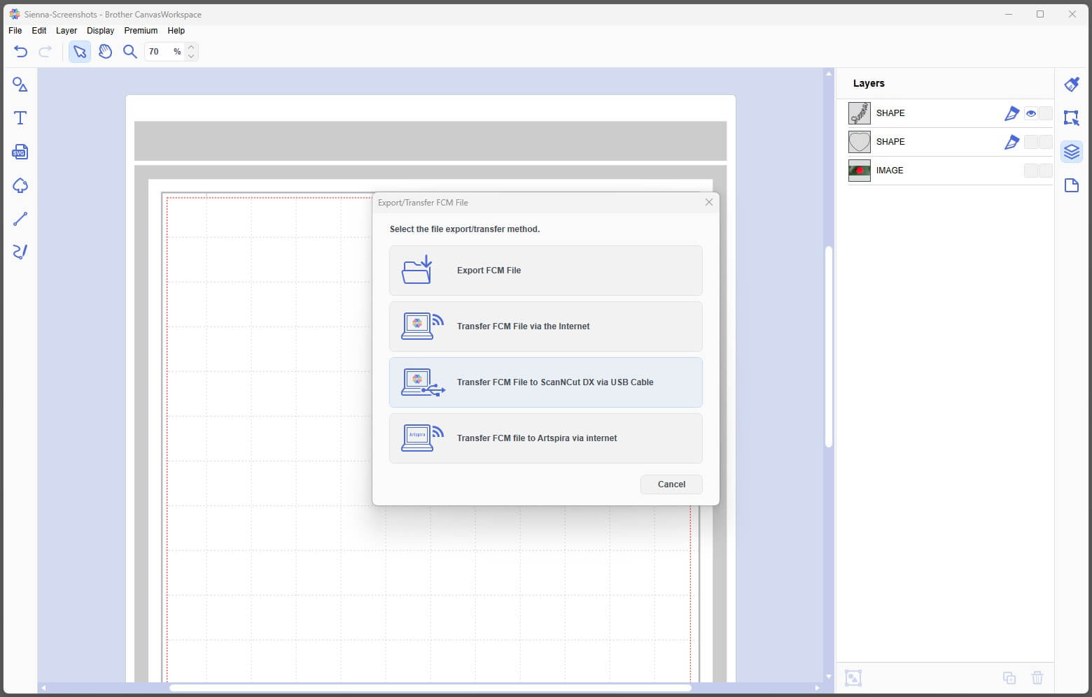Image resolution: width=1092 pixels, height=697 pixels.
Task: Toggle lock box of top SHAPE layer
Action: (x=1045, y=113)
